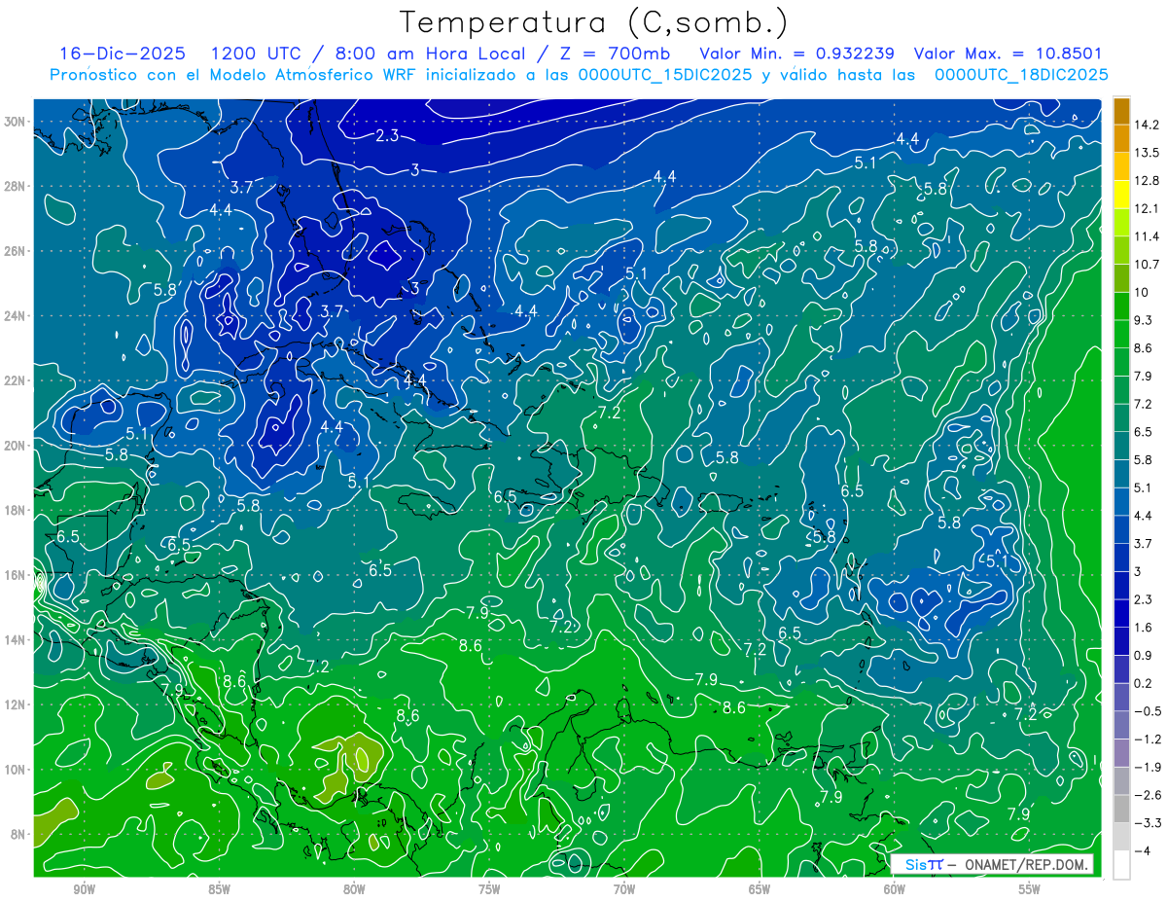Click the 0.2 label on the color scale
Image resolution: width=1167 pixels, height=902 pixels.
click(x=1143, y=683)
